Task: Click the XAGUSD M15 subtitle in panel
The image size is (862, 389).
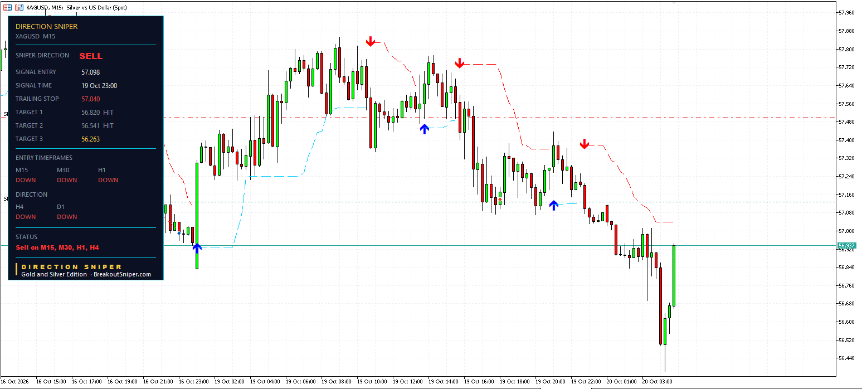Action: click(35, 36)
